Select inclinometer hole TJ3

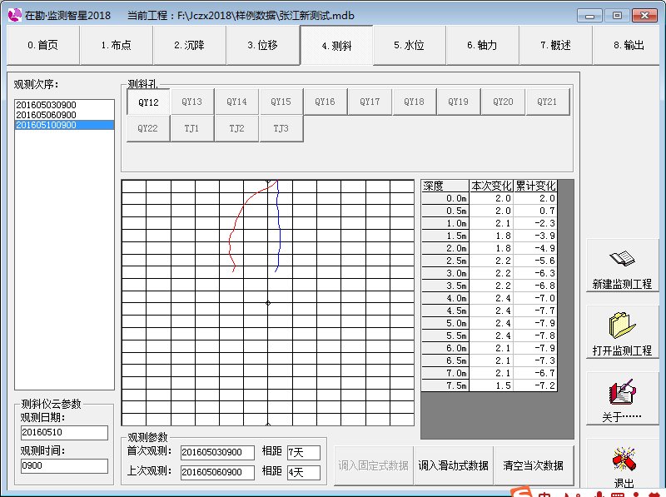[281, 128]
